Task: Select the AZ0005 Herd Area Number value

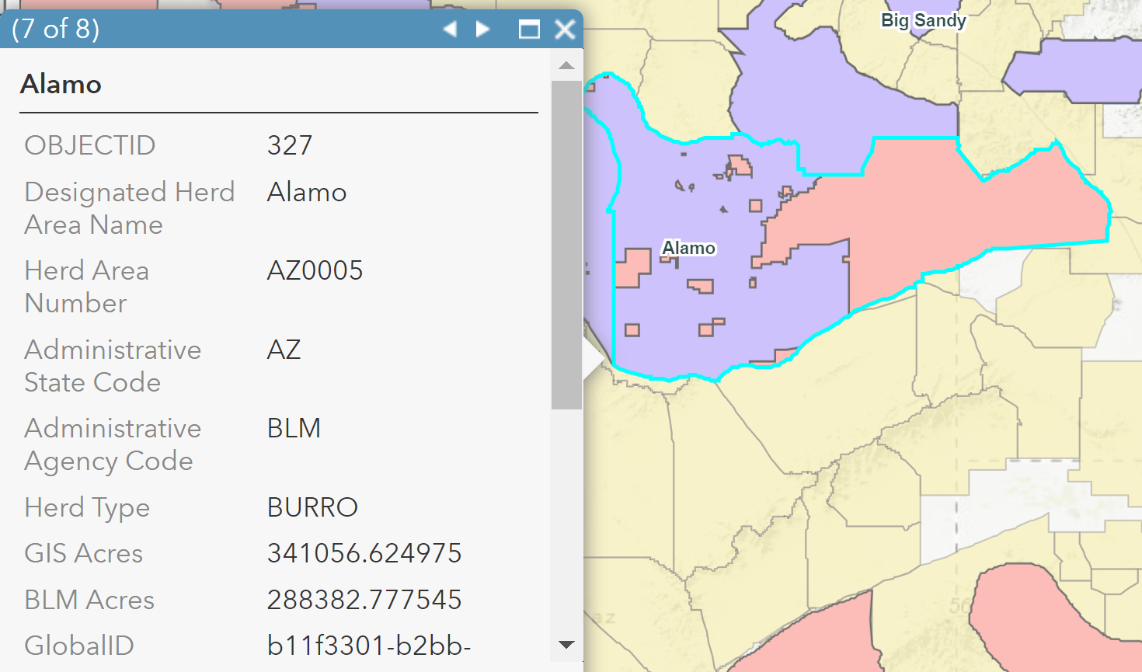Action: pos(315,270)
